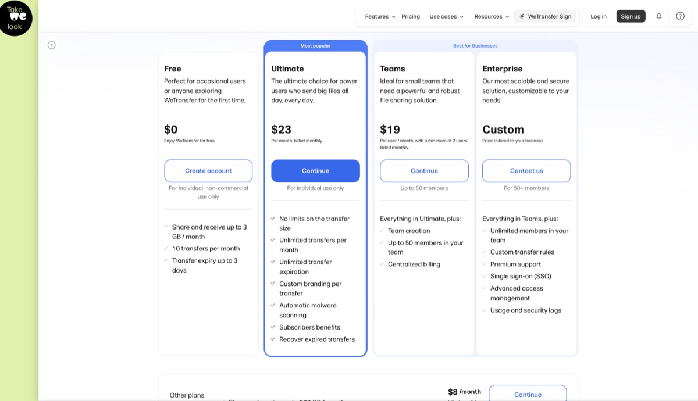This screenshot has height=401, width=698.
Task: Click the Custom price text
Action: (503, 130)
